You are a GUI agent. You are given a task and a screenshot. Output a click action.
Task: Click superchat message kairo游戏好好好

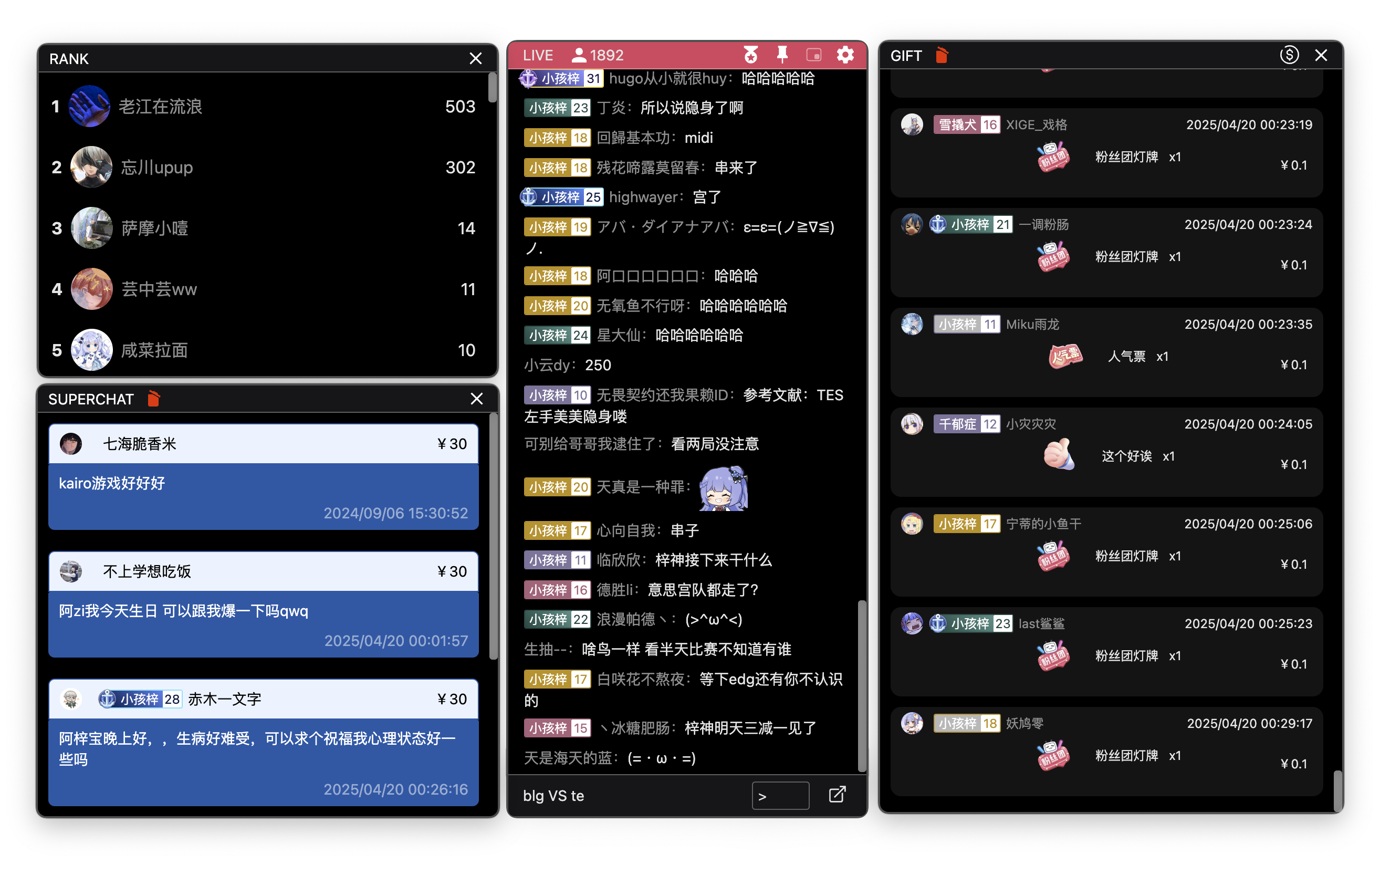[x=112, y=483]
